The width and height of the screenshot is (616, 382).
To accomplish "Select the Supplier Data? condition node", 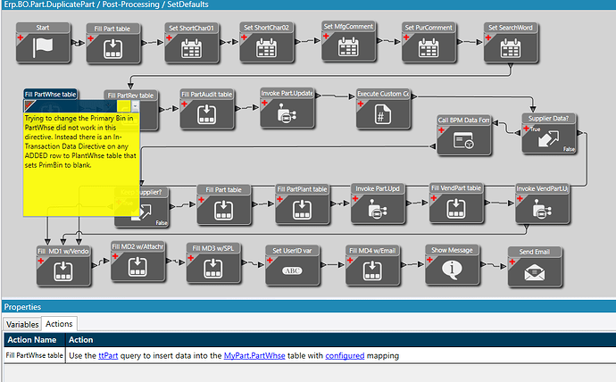I will pos(549,134).
